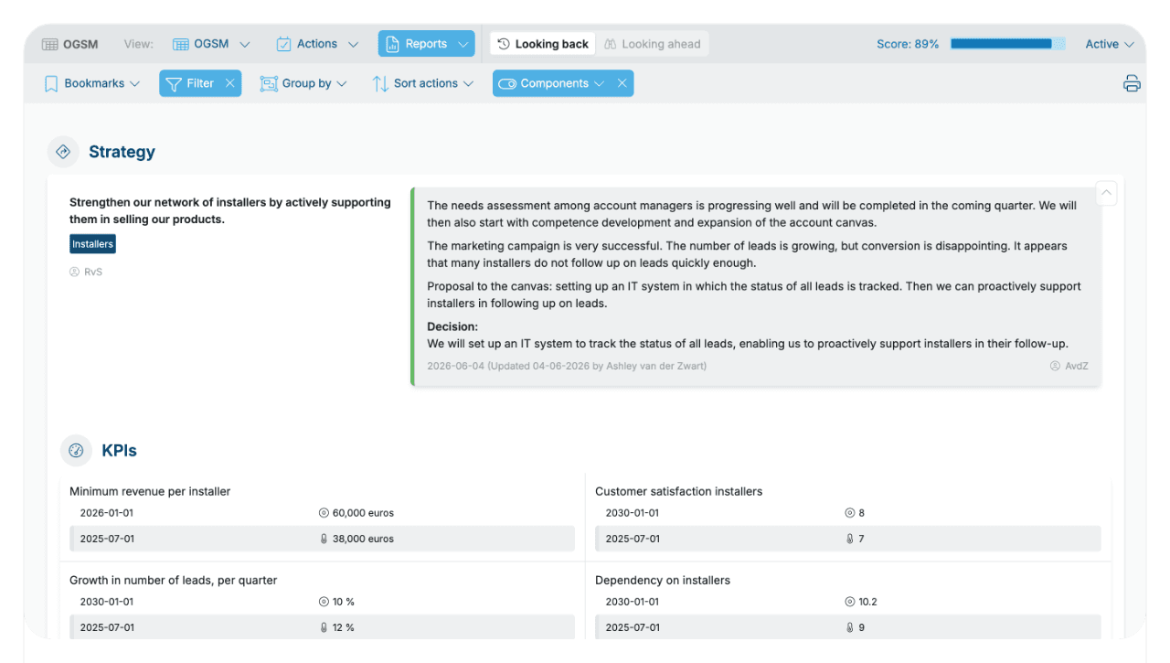The image size is (1170, 663).
Task: Click the Reports document icon
Action: [x=392, y=44]
